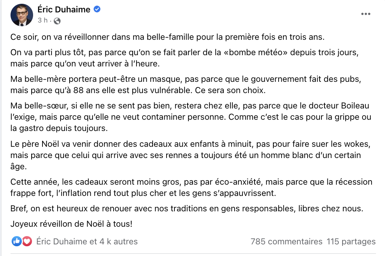This screenshot has height=256, width=385.
Task: View the 785 commentaires
Action: [286, 241]
